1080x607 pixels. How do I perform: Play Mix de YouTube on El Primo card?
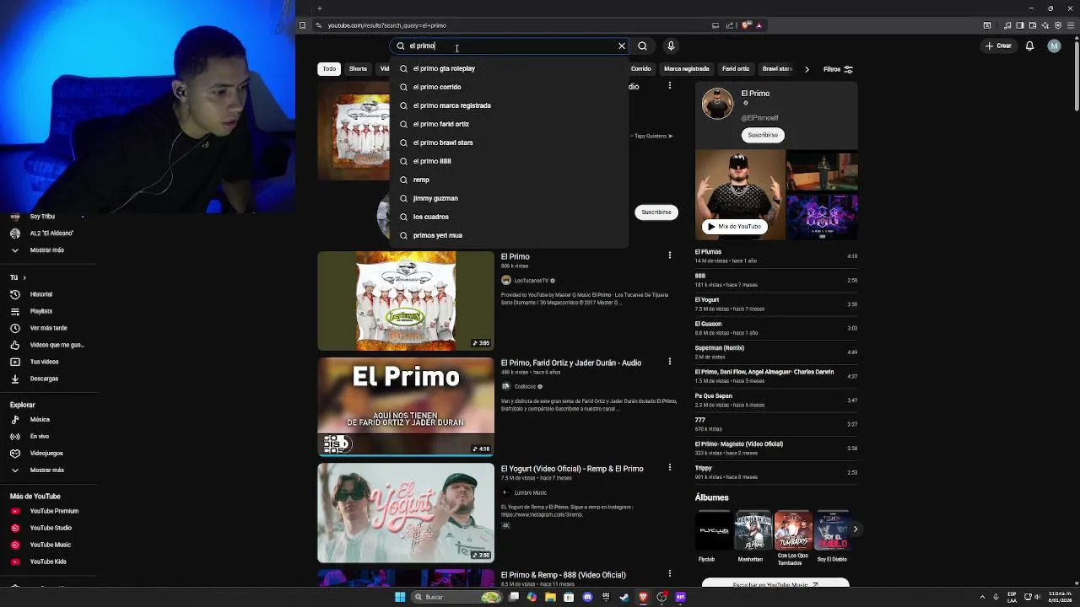pos(734,226)
